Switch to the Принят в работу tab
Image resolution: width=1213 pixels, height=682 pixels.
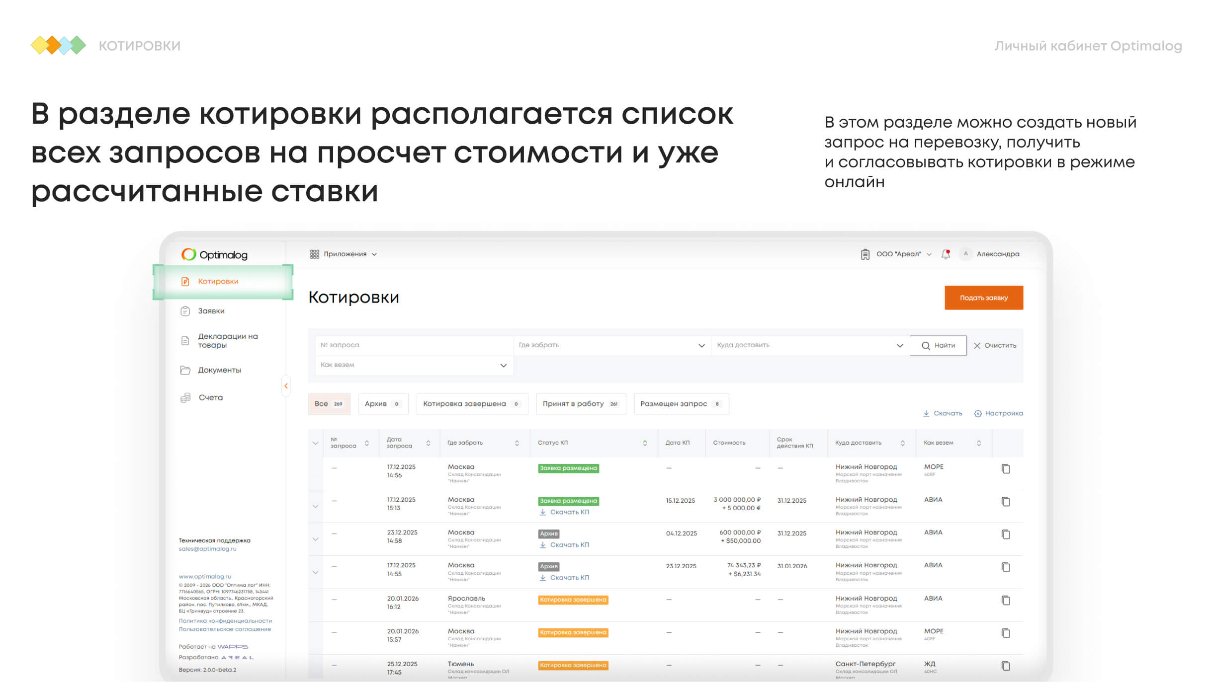[x=580, y=404]
